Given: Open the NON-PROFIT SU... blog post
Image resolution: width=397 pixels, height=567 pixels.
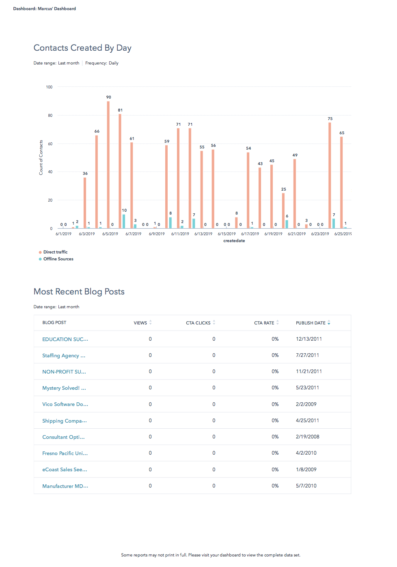Looking at the screenshot, I should point(64,372).
